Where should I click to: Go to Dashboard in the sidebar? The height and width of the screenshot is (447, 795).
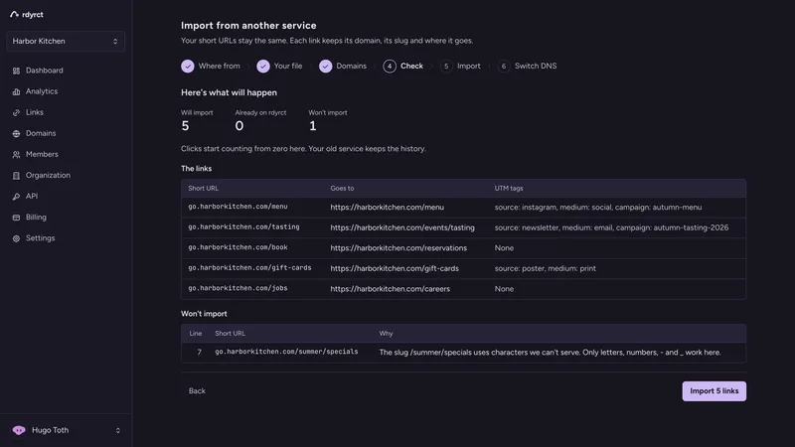click(45, 71)
